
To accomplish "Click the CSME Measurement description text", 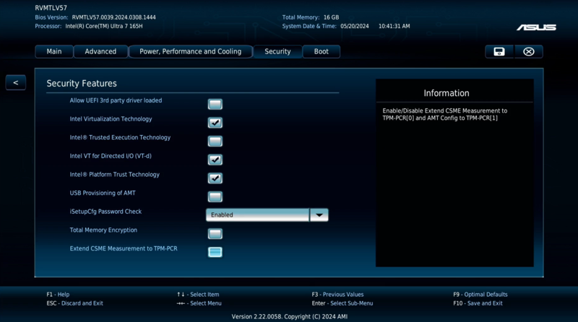I will coord(444,114).
